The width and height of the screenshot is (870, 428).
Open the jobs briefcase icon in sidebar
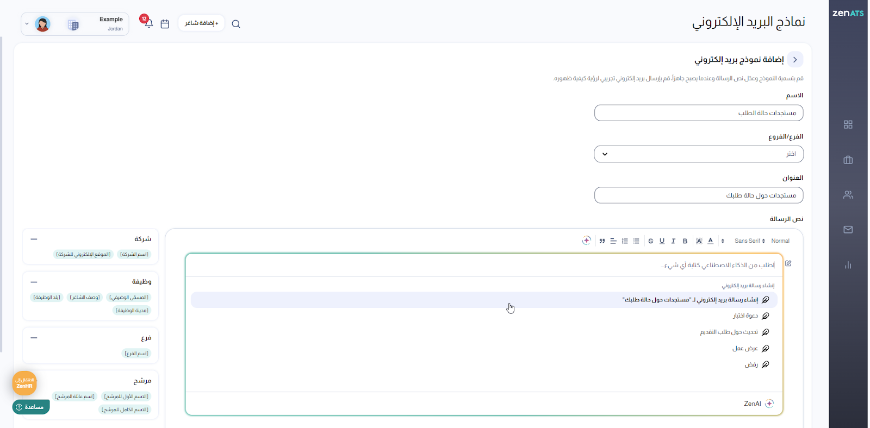pyautogui.click(x=848, y=160)
